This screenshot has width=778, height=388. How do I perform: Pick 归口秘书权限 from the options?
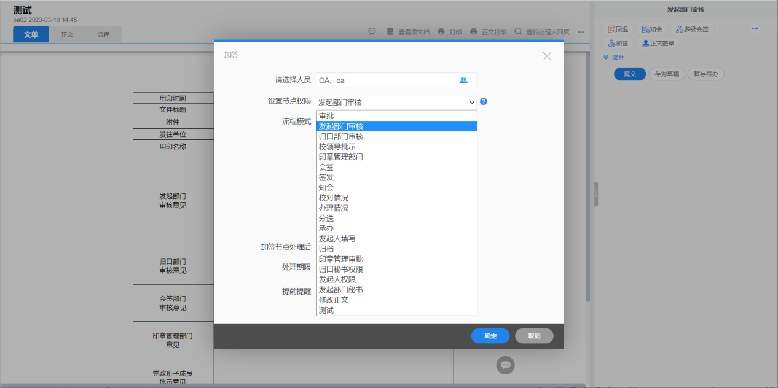[x=396, y=270]
